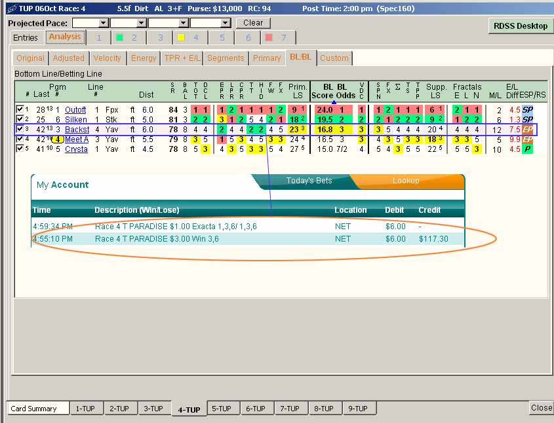This screenshot has height=423, width=554.
Task: Switch to the Velocity view tab
Action: [x=107, y=58]
